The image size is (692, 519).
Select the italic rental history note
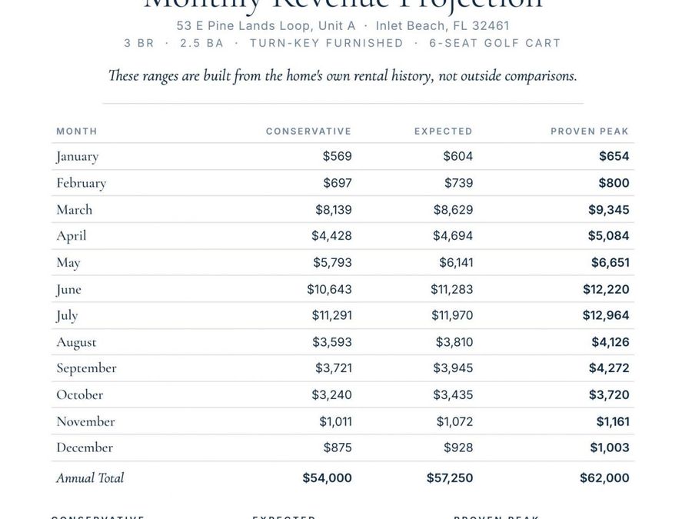point(343,76)
